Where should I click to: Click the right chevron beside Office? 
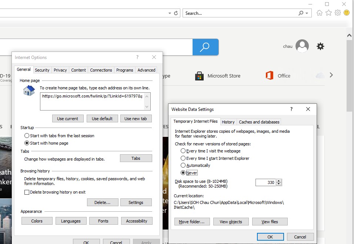(x=331, y=75)
